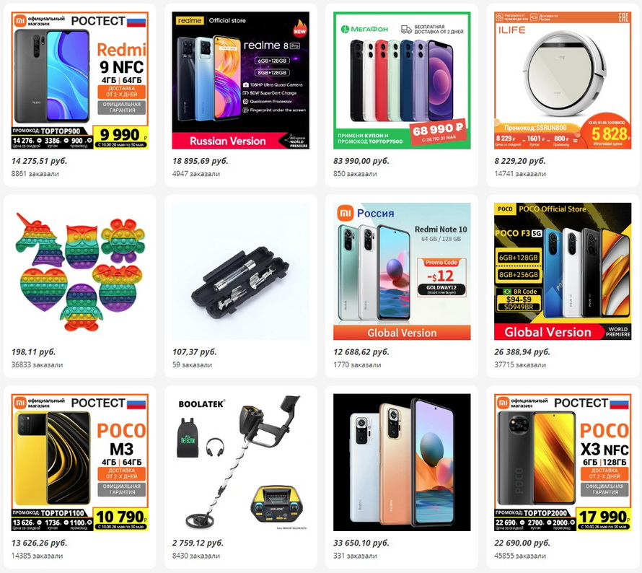The width and height of the screenshot is (642, 573).
Task: Click the 26 388,94 руб. POCO F3 price
Action: point(522,352)
